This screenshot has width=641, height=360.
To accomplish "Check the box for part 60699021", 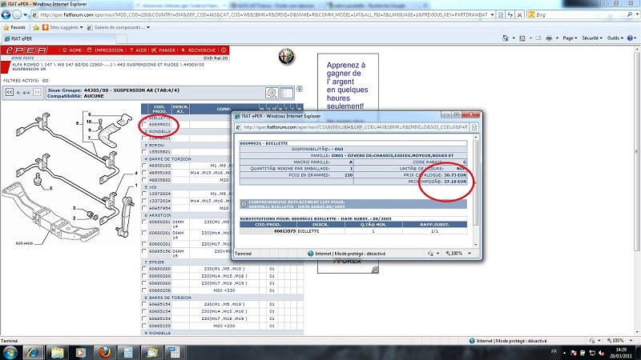I will 144,125.
